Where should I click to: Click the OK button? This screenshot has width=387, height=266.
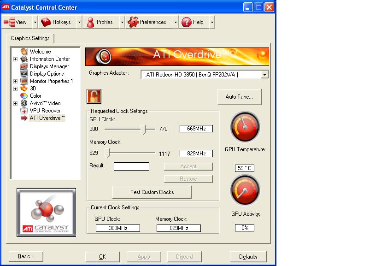pos(102,257)
